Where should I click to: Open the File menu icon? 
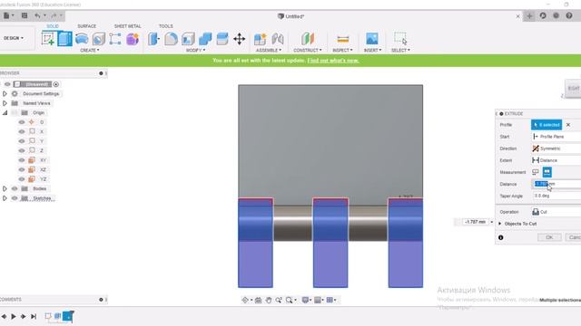click(x=8, y=16)
